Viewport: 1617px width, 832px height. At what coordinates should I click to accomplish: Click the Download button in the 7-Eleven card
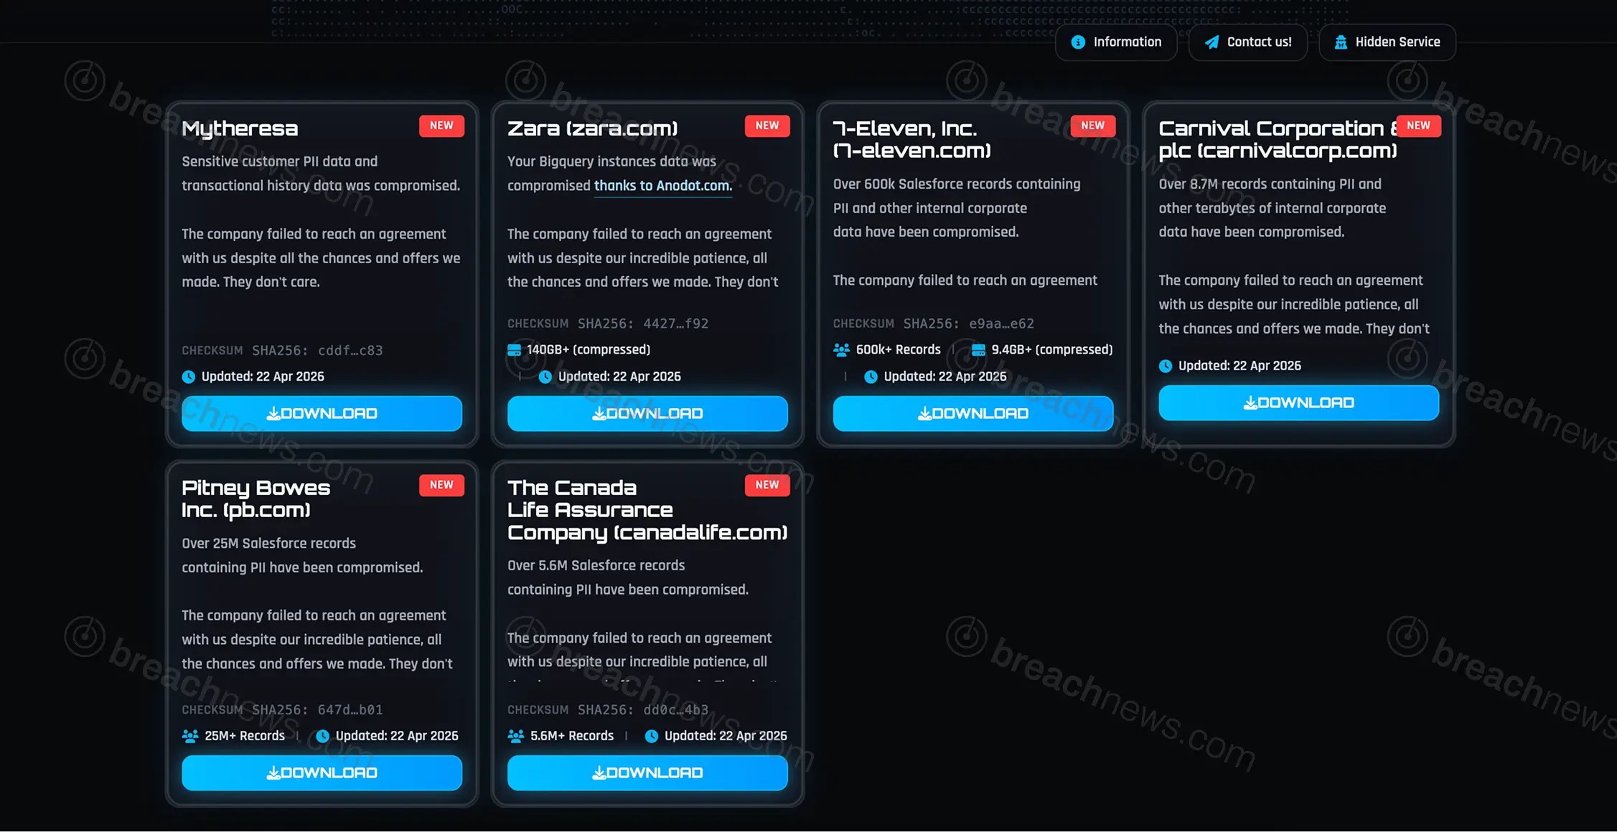tap(973, 413)
